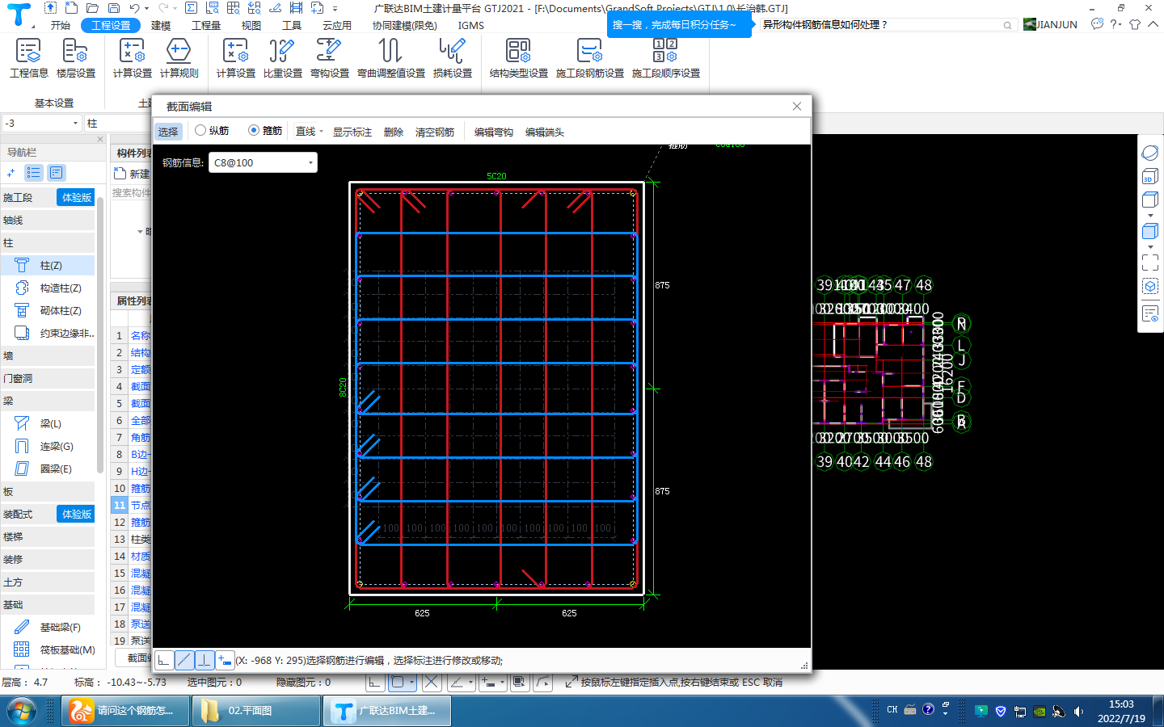Select the 纵筋 radio button
This screenshot has width=1164, height=727.
[212, 130]
